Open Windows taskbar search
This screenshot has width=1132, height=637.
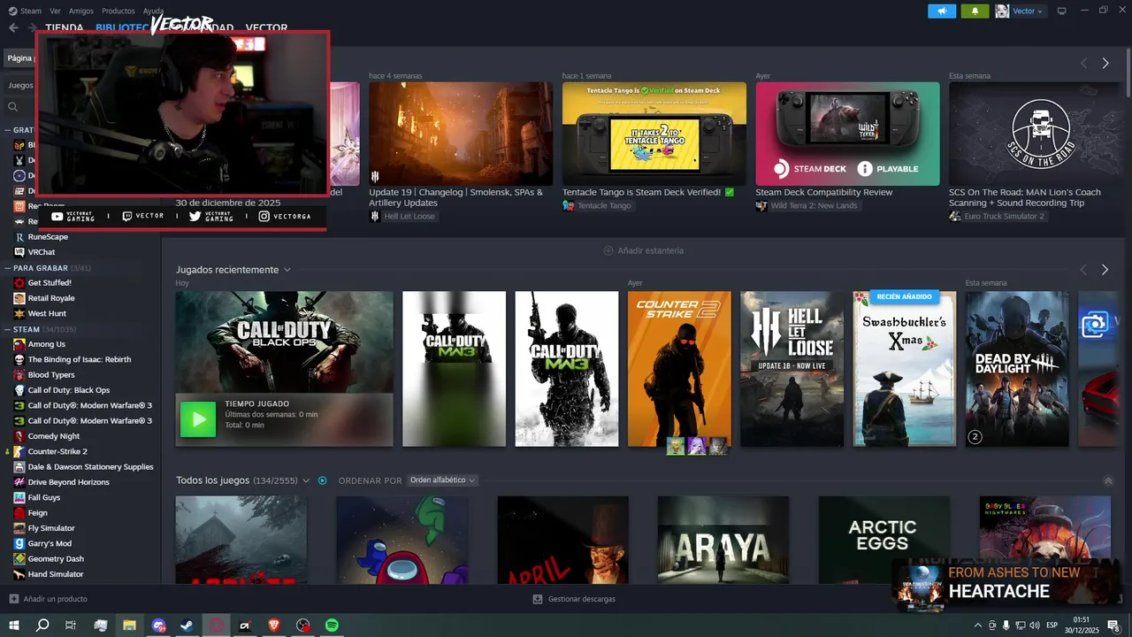pyautogui.click(x=42, y=625)
